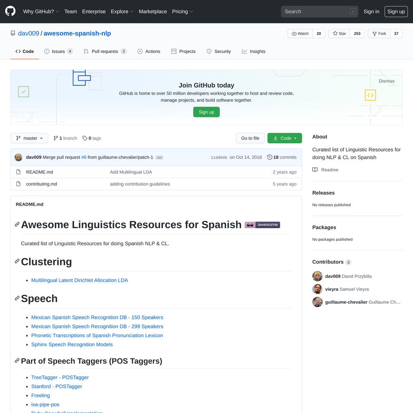Click guillaume-chevalier avatar in Contributors list
Viewport: 413px width, 413px height.
coord(317,302)
